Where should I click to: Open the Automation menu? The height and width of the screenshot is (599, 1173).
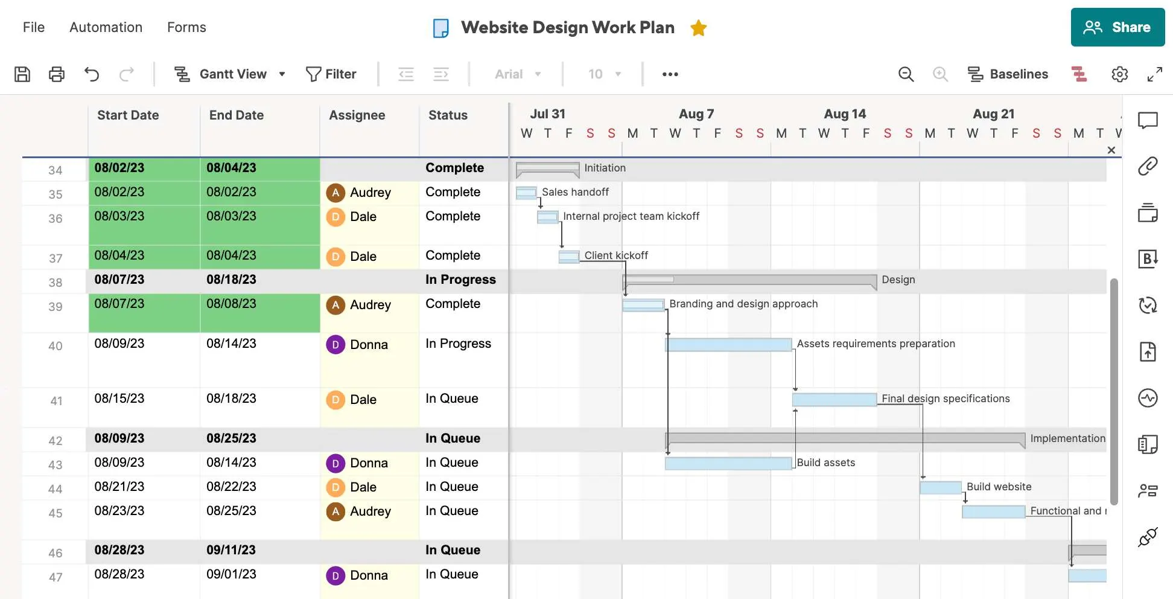coord(106,27)
